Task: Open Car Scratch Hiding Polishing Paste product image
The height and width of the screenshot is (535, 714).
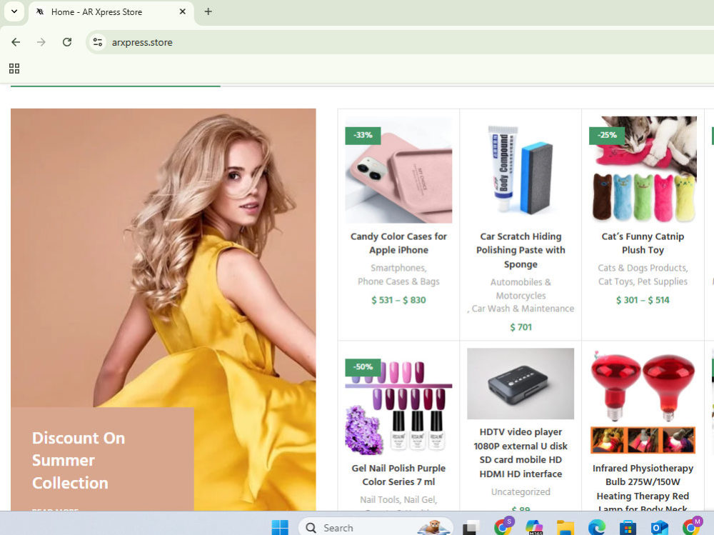Action: 521,169
